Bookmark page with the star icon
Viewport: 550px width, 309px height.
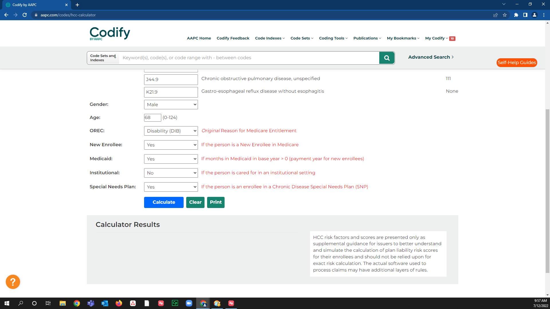[x=505, y=15]
